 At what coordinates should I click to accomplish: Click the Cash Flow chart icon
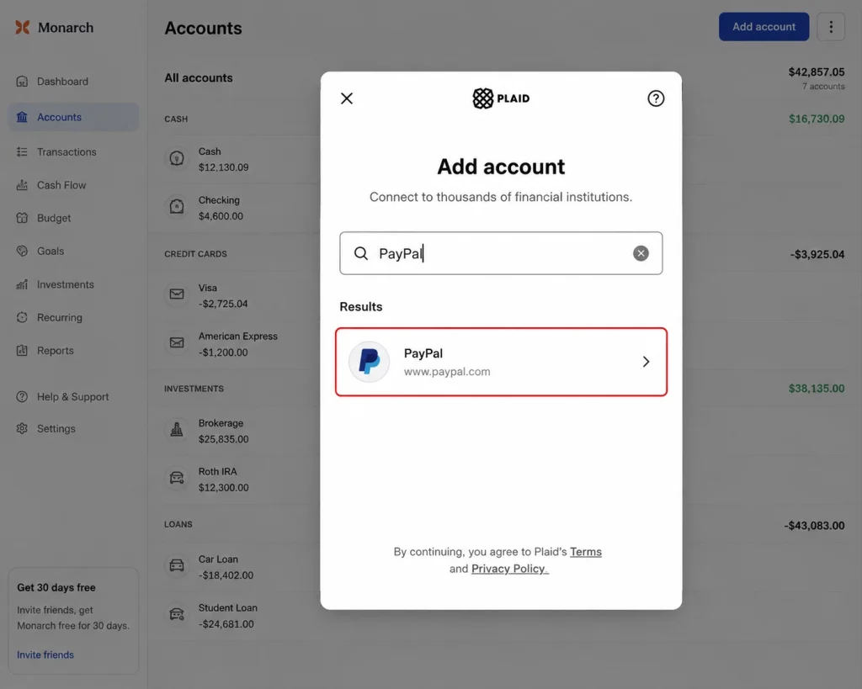(x=22, y=185)
